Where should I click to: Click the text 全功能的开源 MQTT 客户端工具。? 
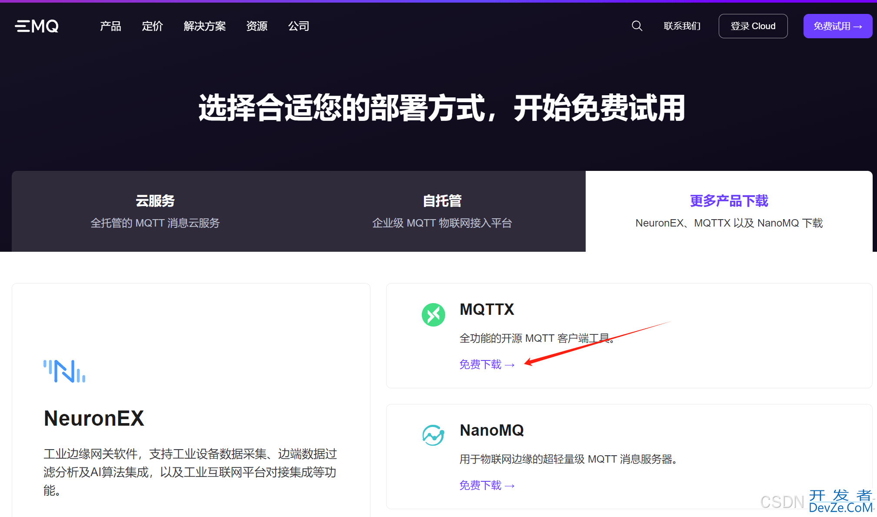[537, 338]
